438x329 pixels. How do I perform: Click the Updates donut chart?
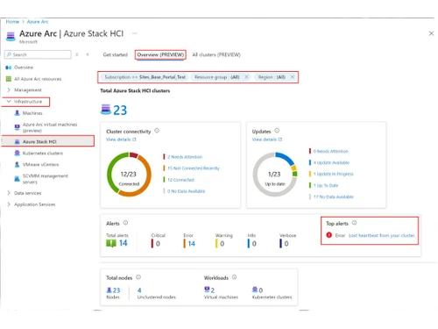coord(275,174)
